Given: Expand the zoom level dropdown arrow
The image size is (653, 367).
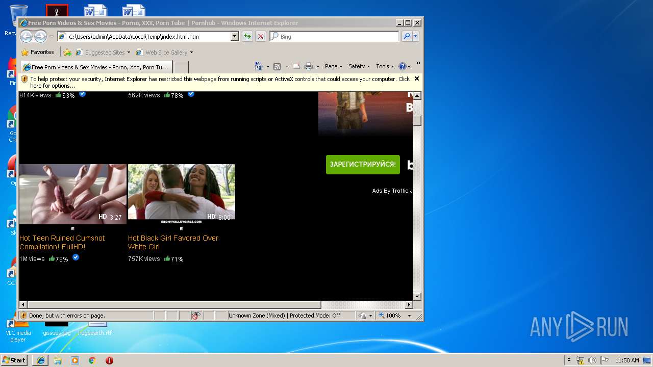Looking at the screenshot, I should pos(409,316).
